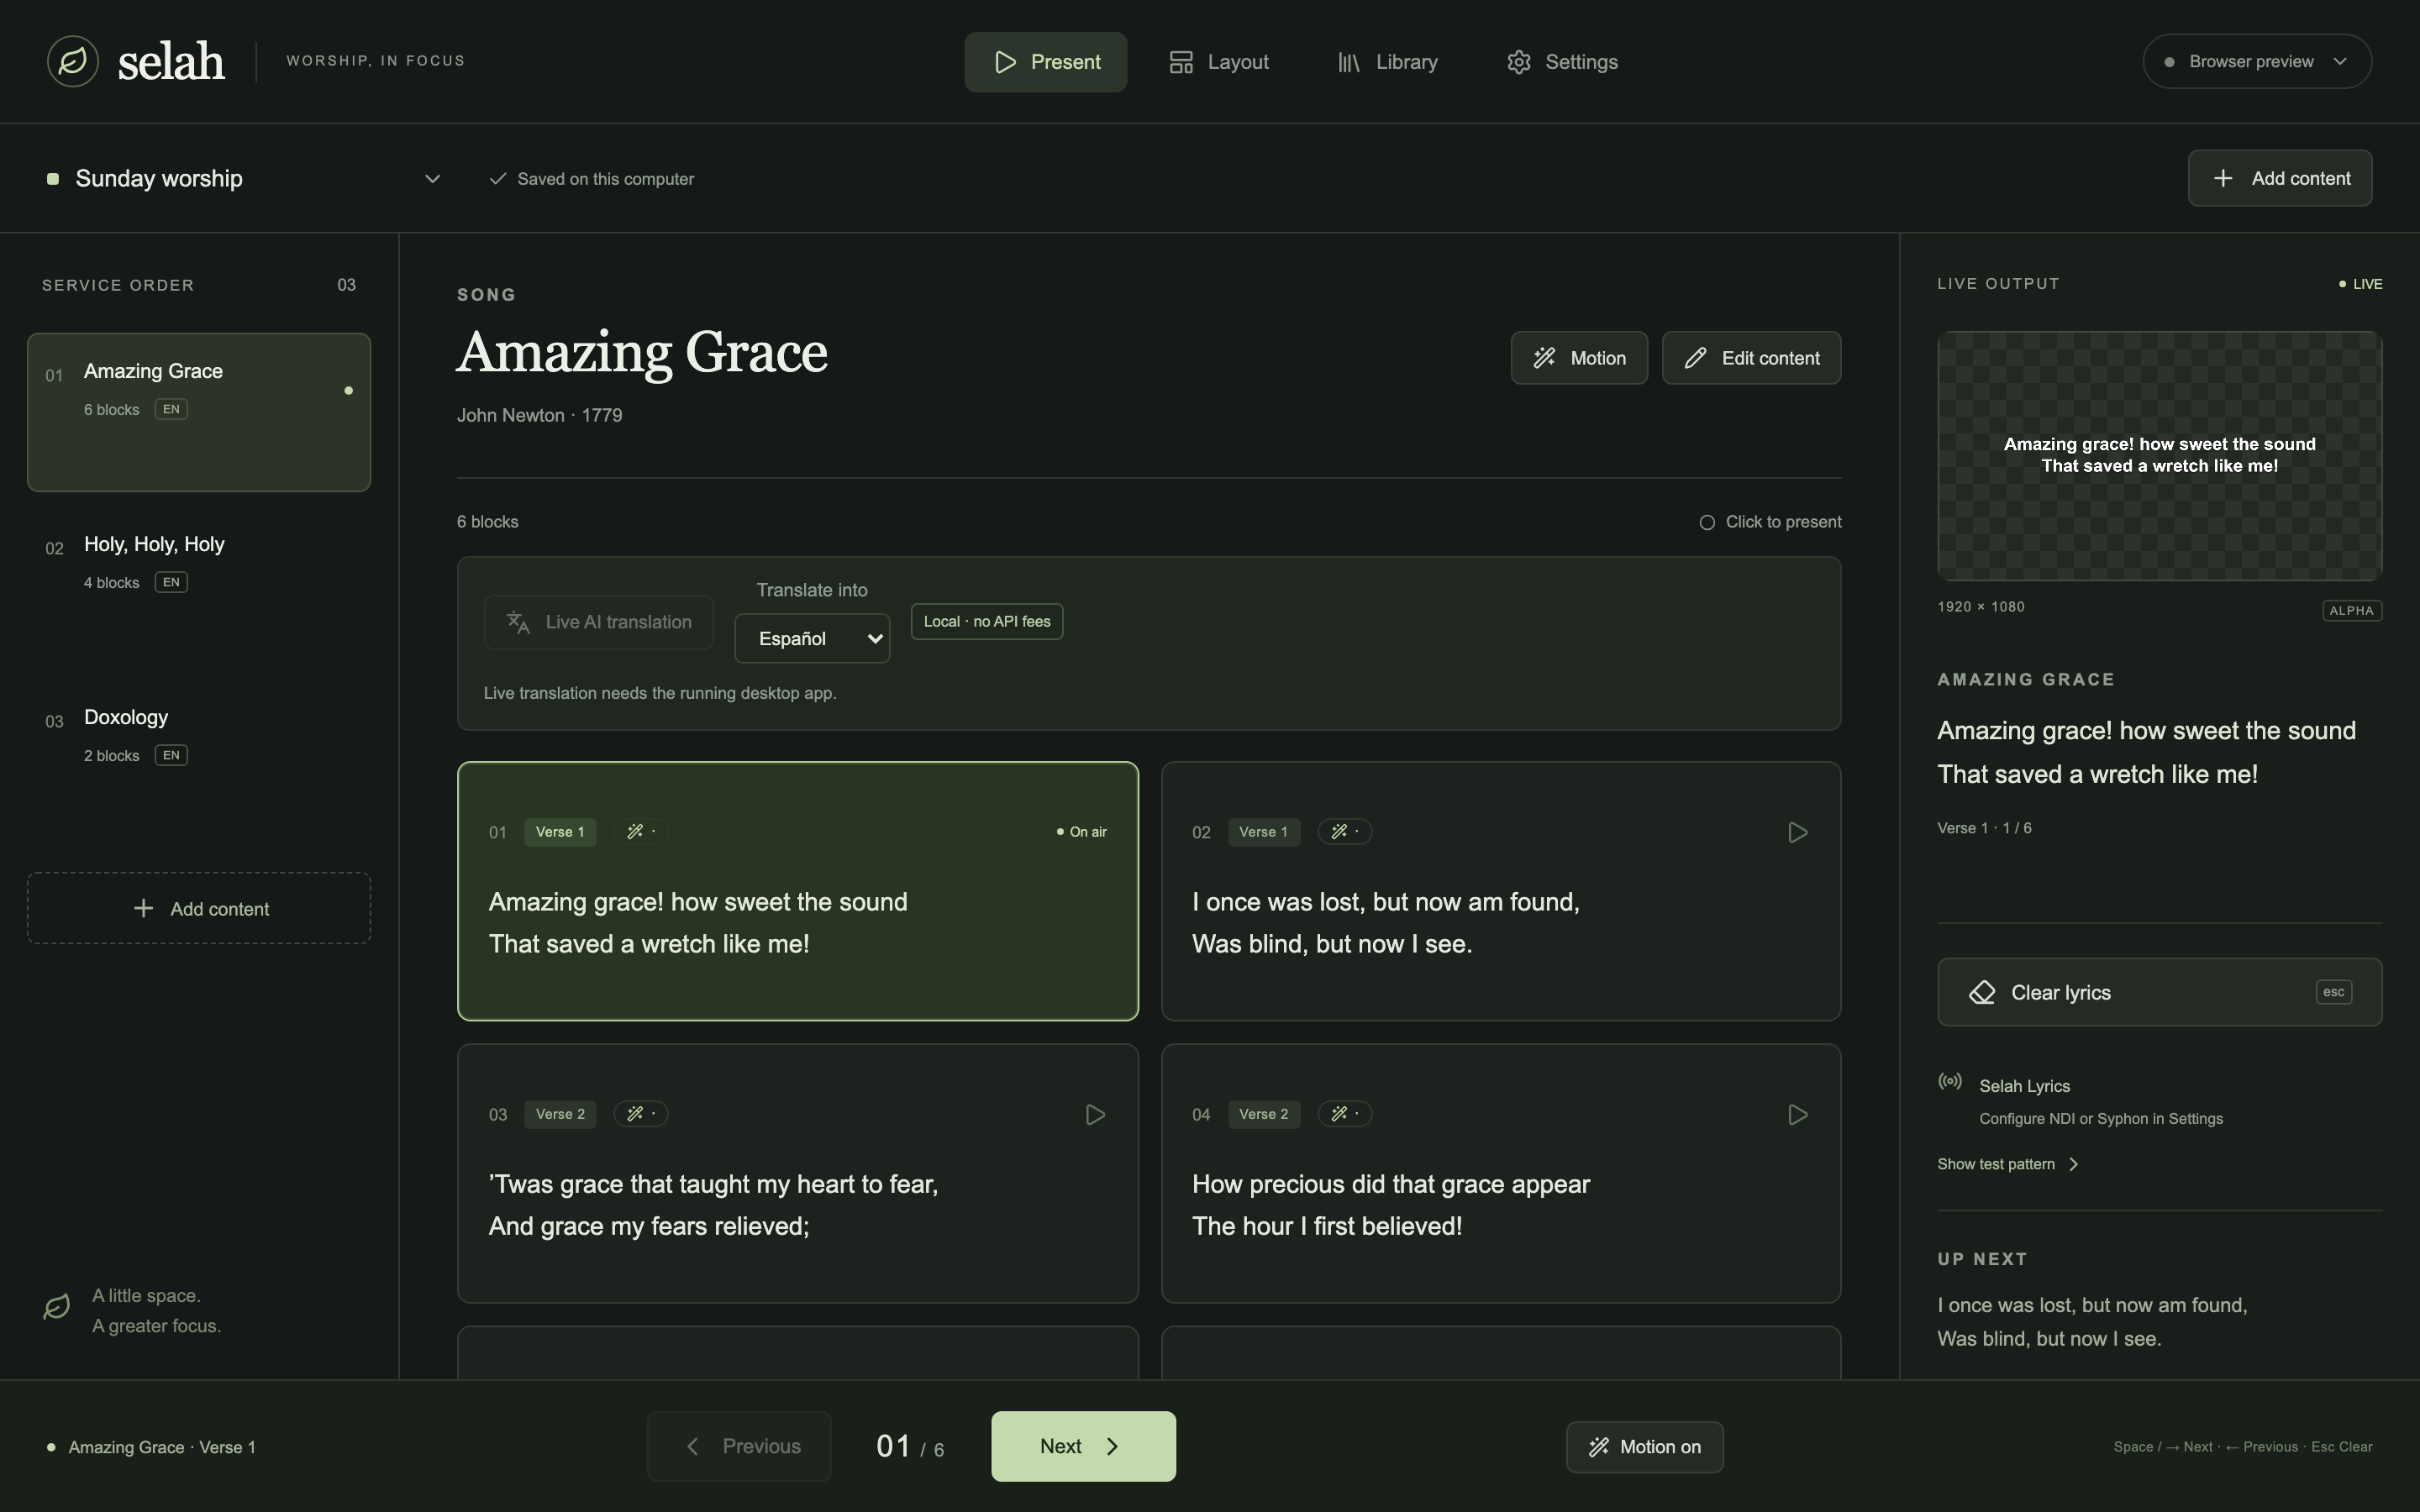
Task: Click the selah leaf logo icon
Action: coord(73,61)
